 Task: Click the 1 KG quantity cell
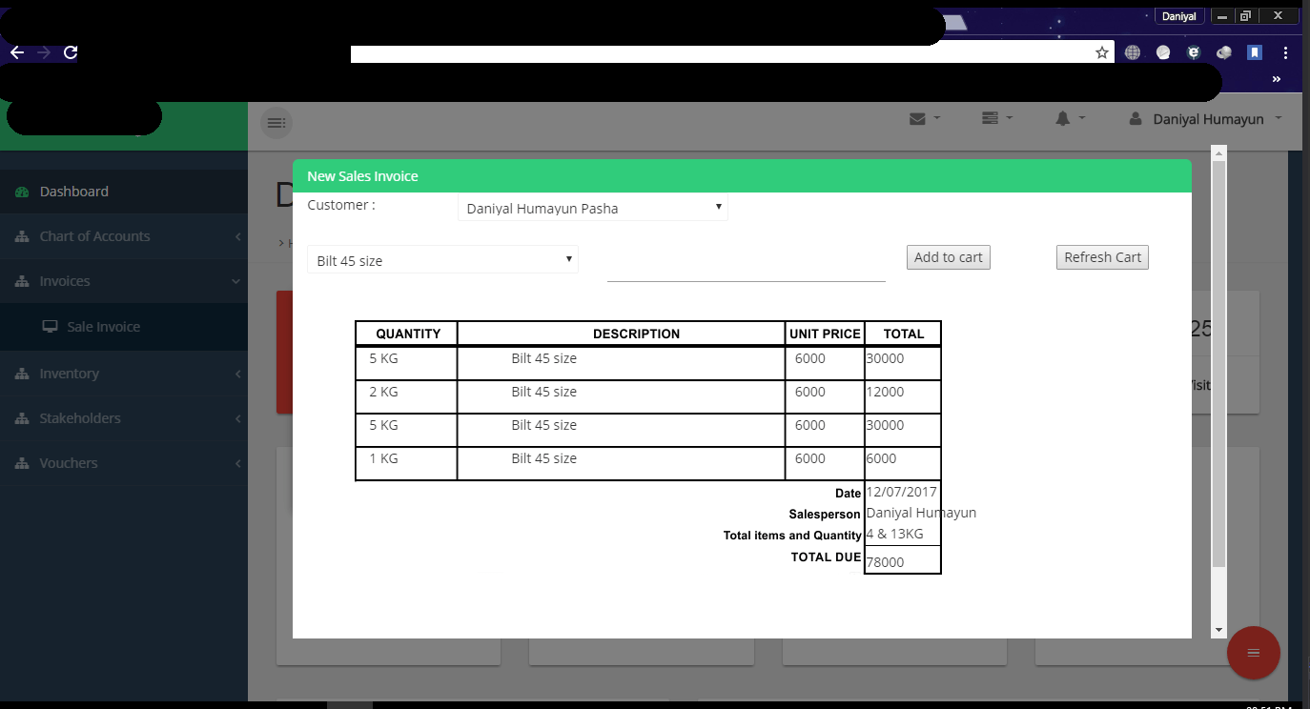[406, 463]
